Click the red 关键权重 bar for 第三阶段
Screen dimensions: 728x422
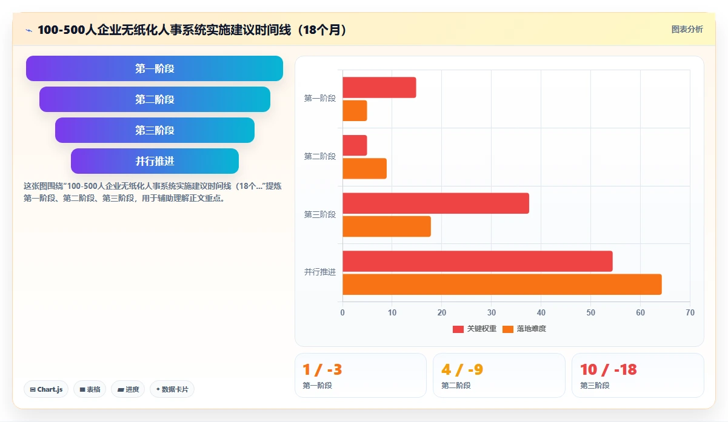[436, 203]
